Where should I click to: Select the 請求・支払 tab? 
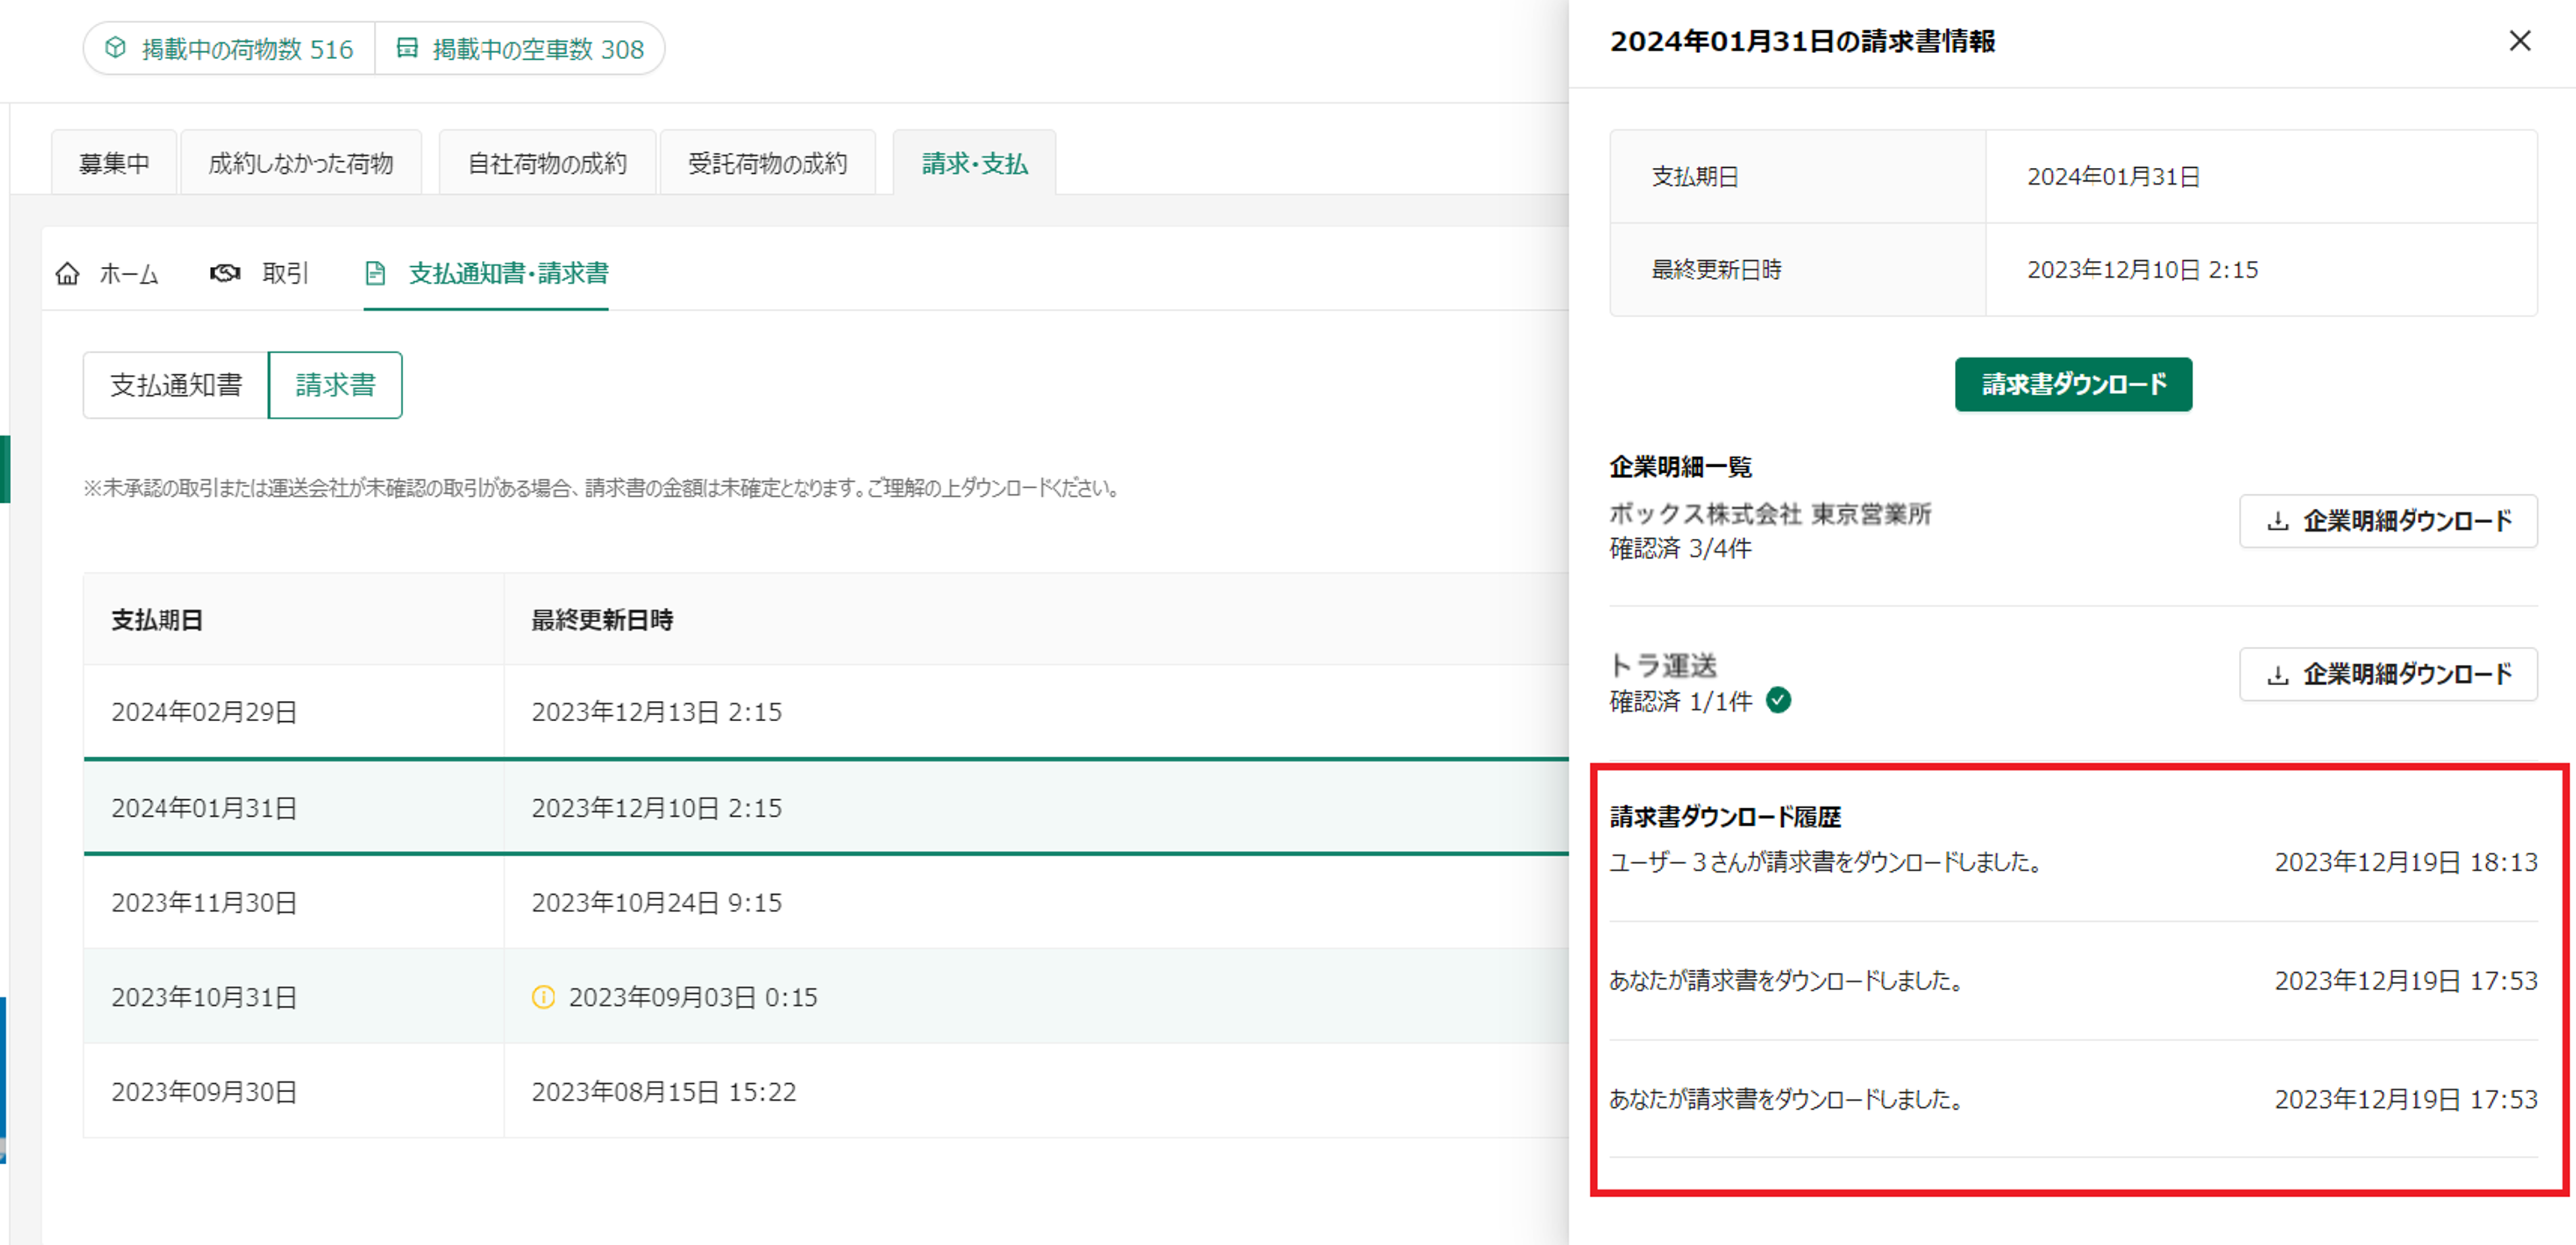[974, 163]
